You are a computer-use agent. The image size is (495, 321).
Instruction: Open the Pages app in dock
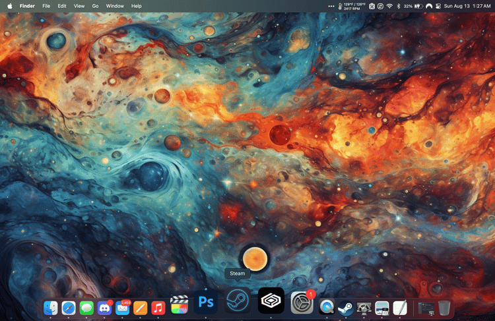point(141,308)
